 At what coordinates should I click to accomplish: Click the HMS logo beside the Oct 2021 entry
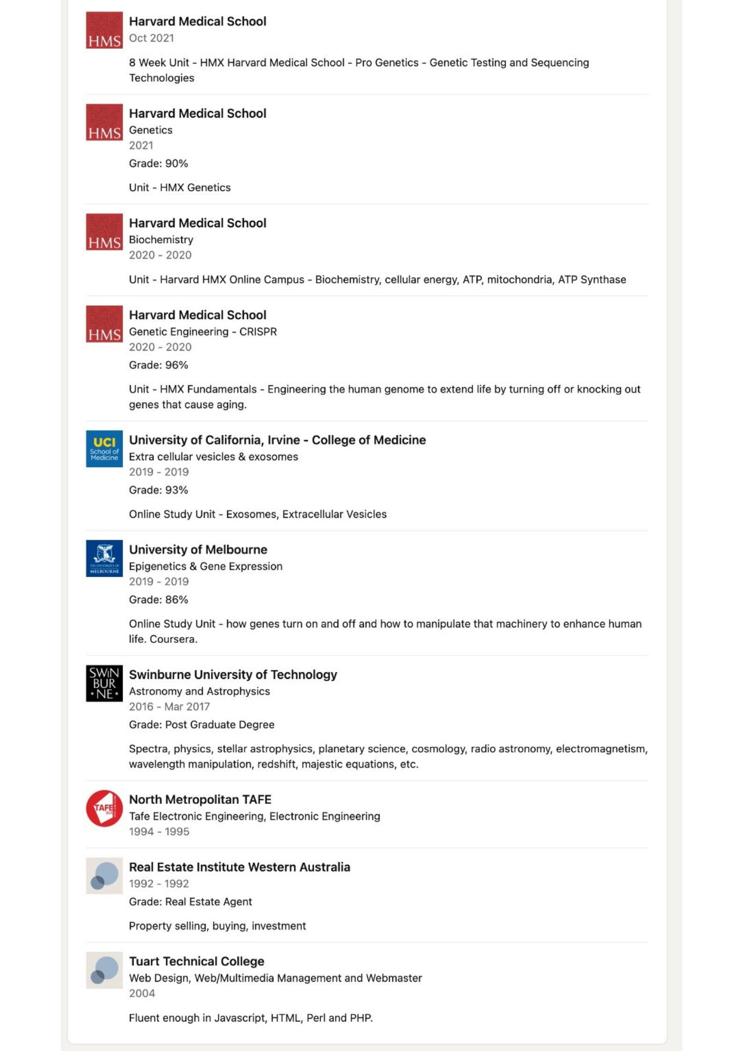coord(104,30)
